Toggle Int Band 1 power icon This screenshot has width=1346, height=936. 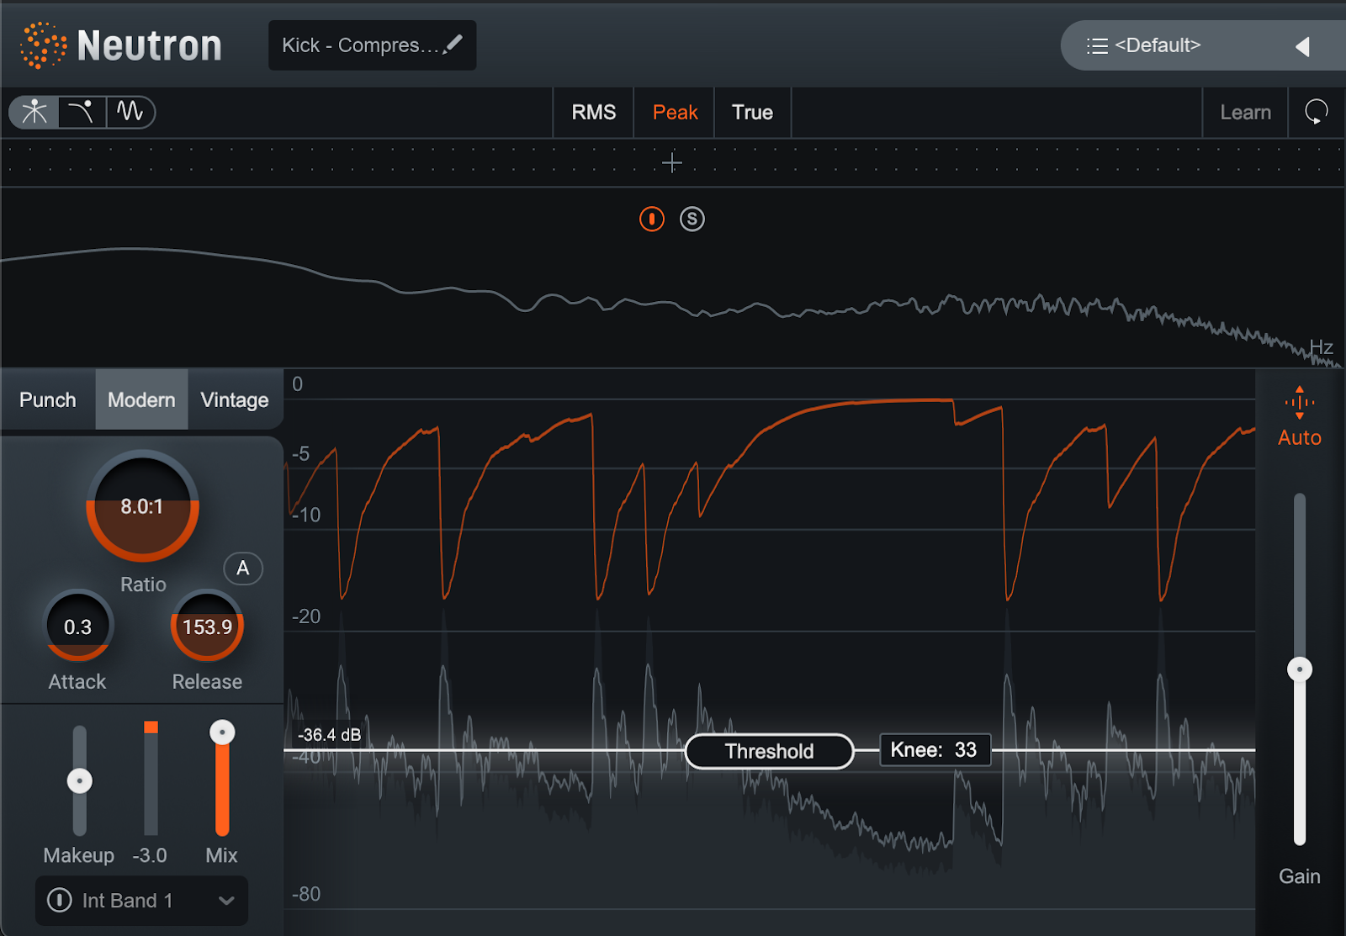click(60, 900)
